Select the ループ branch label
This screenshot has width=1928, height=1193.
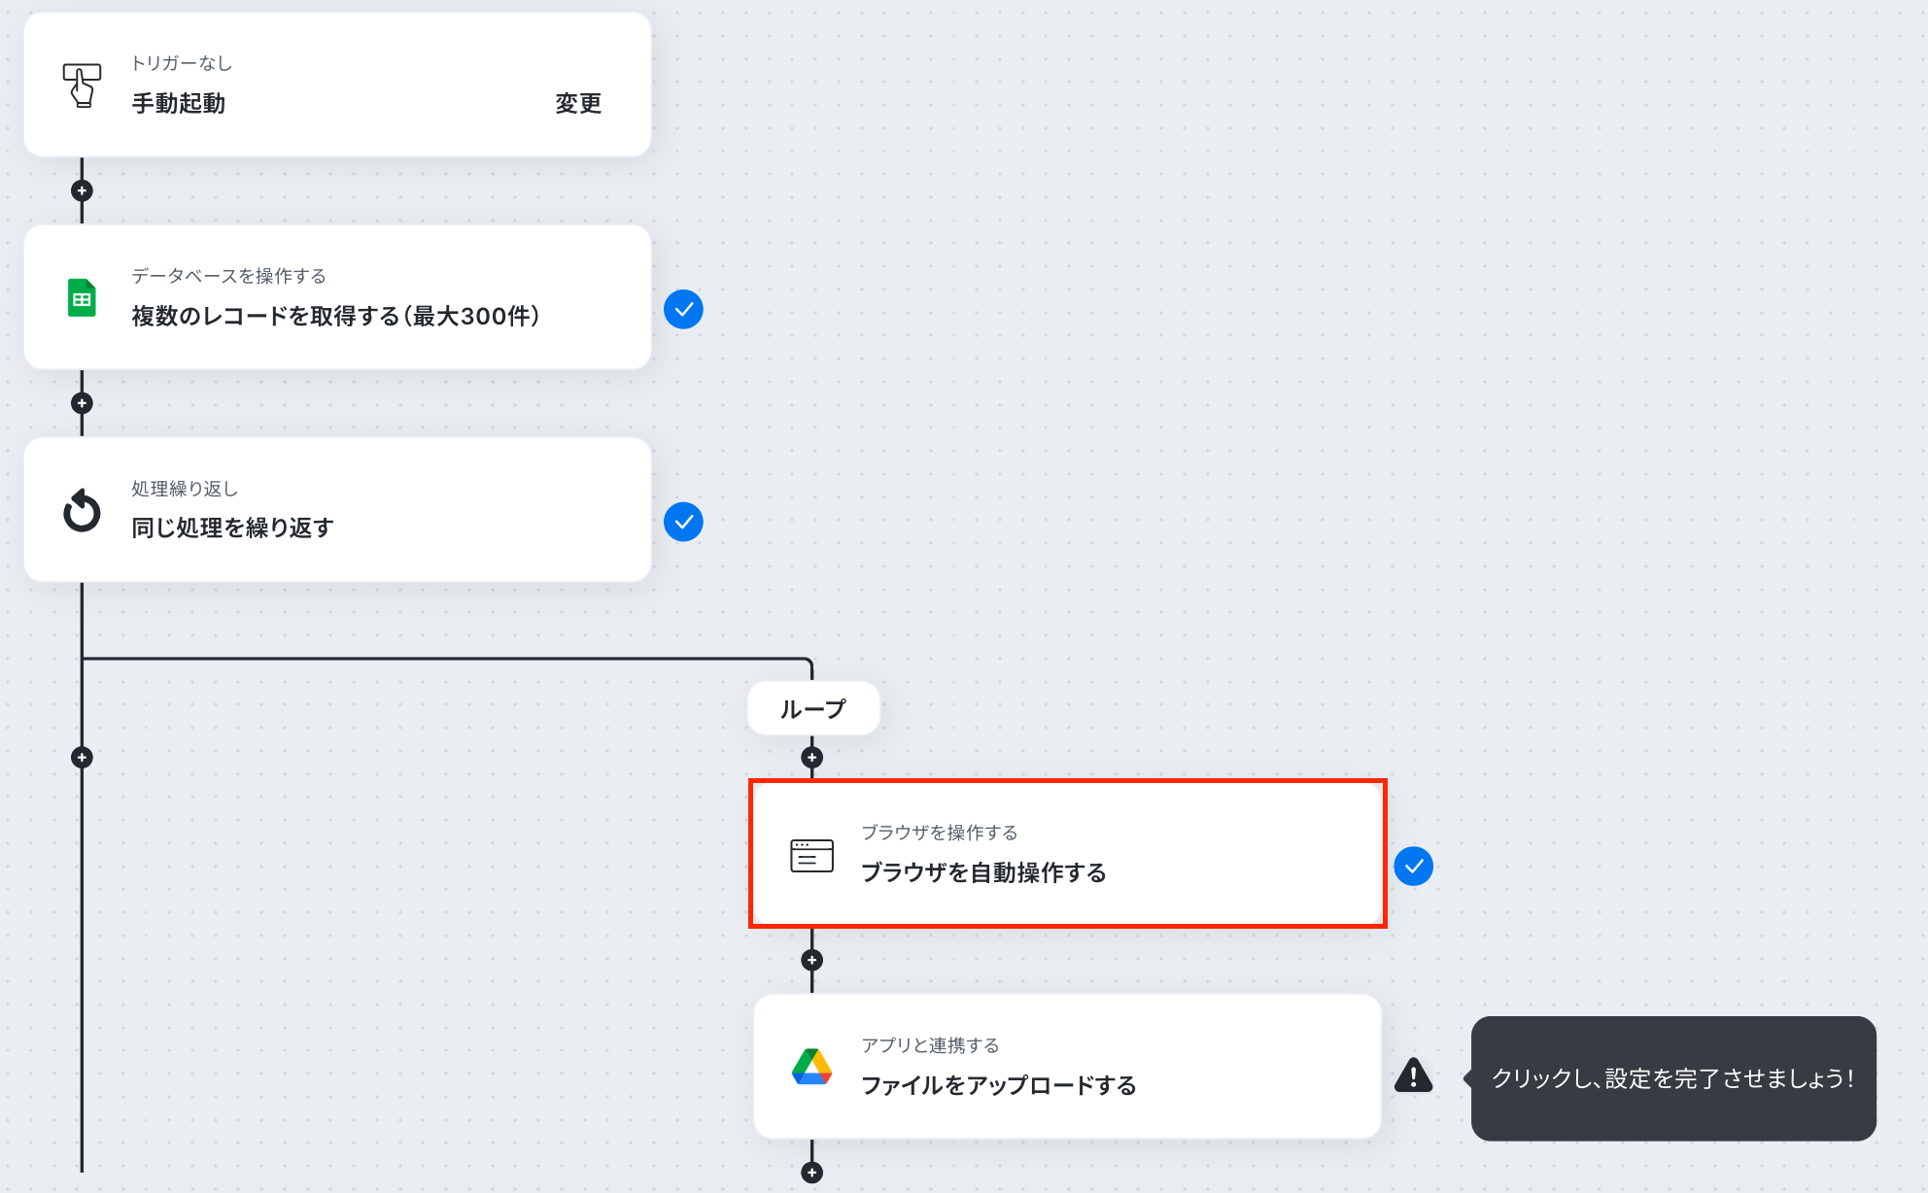click(x=813, y=709)
